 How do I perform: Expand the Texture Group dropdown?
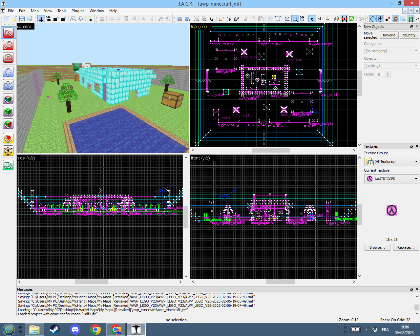pyautogui.click(x=391, y=161)
